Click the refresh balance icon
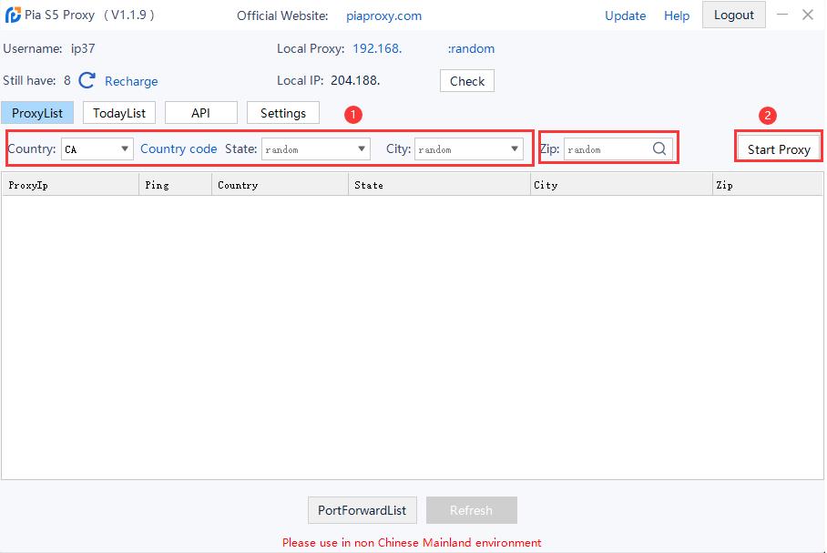This screenshot has height=553, width=827. (87, 80)
